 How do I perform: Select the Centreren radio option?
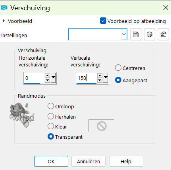pyautogui.click(x=118, y=68)
